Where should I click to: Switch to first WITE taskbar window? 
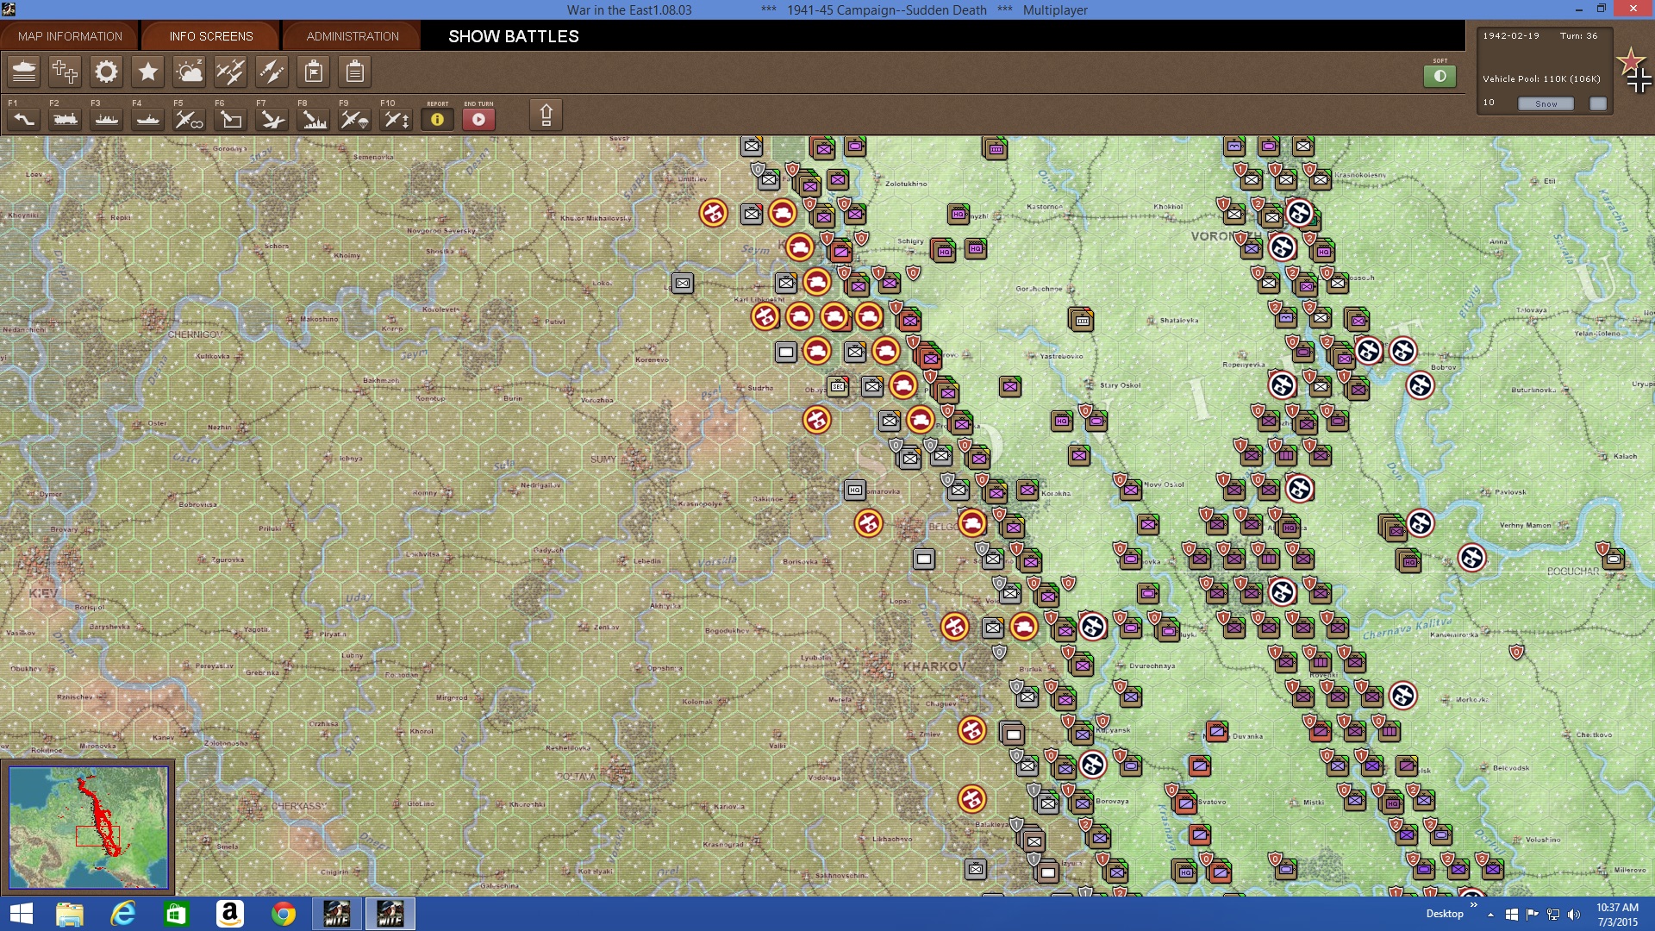[x=336, y=914]
